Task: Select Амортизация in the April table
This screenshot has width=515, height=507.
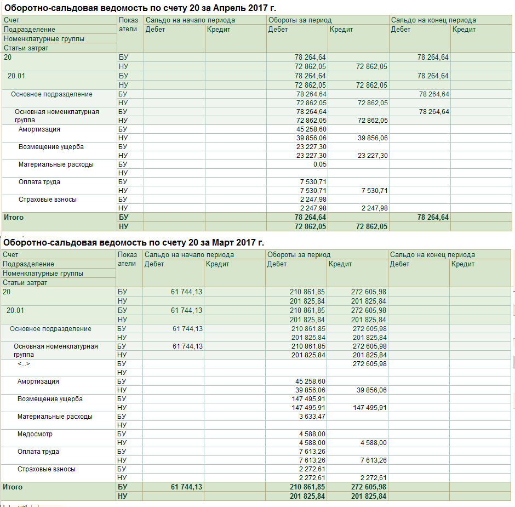Action: tap(39, 129)
